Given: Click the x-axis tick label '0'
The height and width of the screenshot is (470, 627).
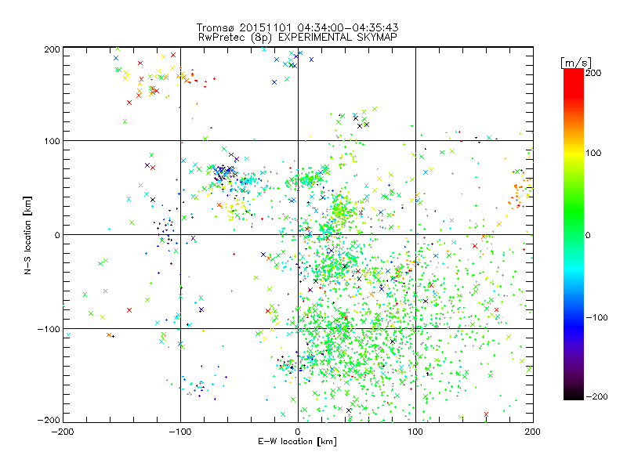Looking at the screenshot, I should 298,432.
